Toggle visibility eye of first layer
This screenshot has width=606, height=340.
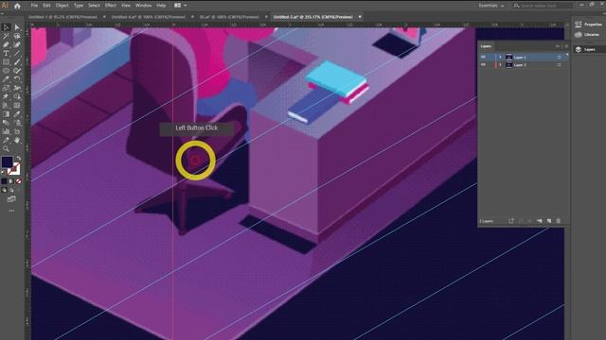click(x=483, y=57)
